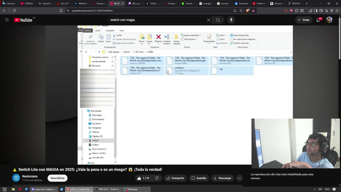Open the YouTube hamburger guide menu
The image size is (341, 192).
coord(7,20)
